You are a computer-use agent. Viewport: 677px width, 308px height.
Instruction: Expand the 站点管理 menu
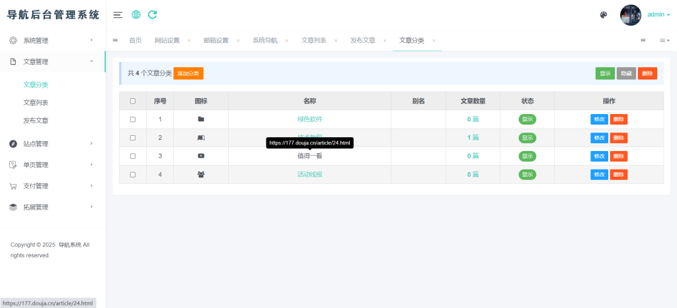(x=53, y=144)
